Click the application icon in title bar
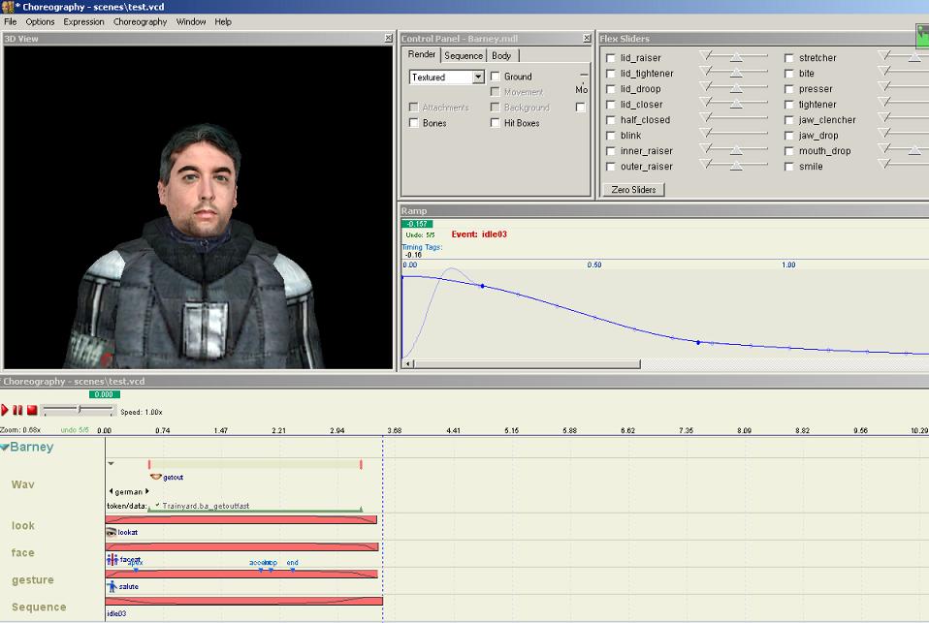This screenshot has height=623, width=929. (7, 7)
